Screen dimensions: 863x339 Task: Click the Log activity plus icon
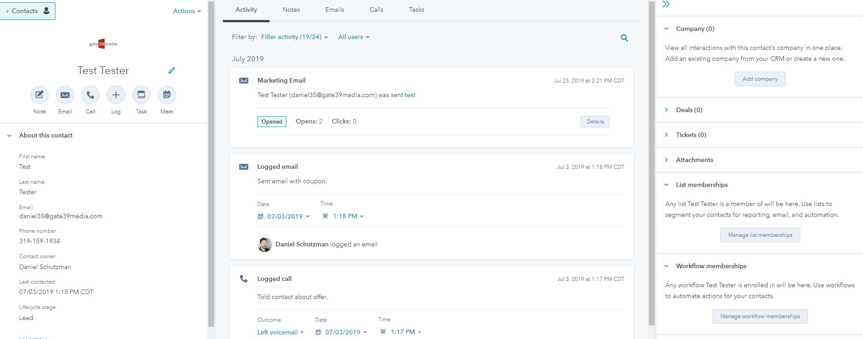116,95
